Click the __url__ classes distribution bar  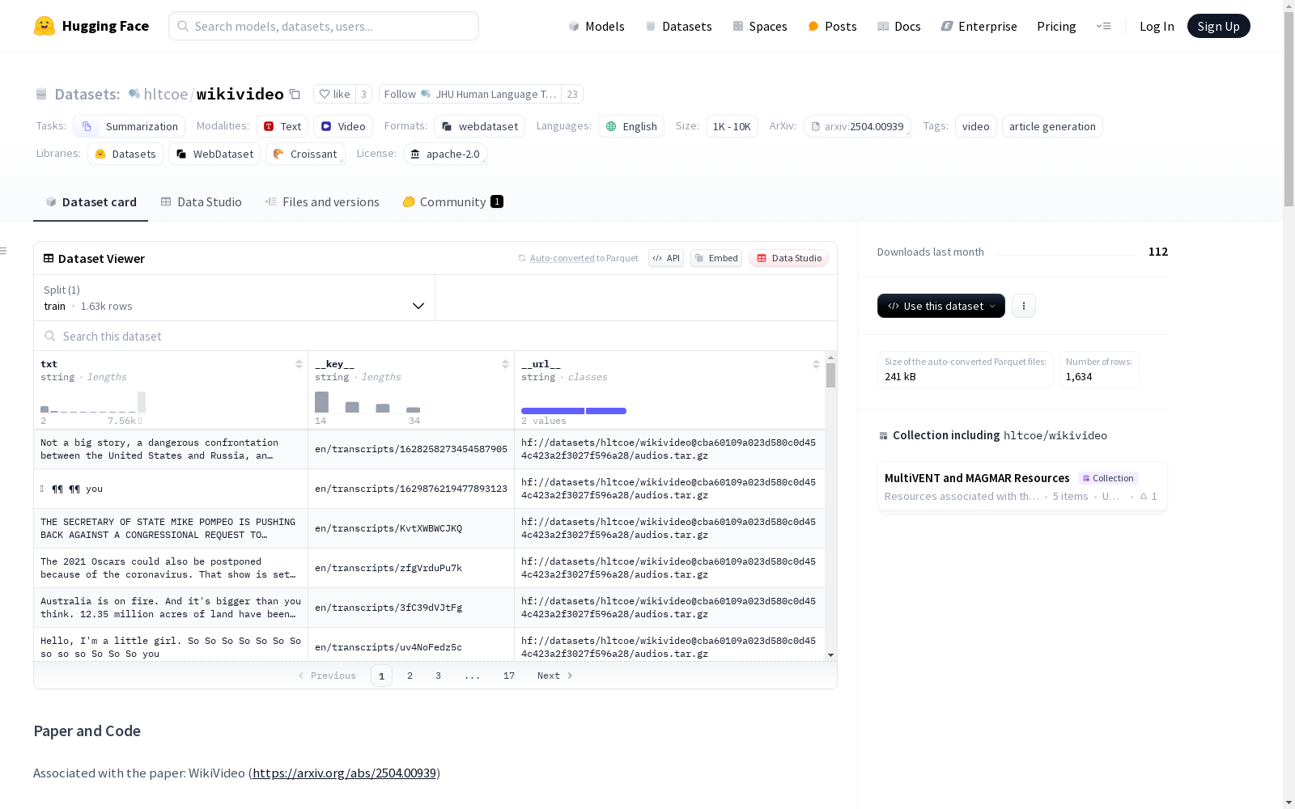click(574, 411)
